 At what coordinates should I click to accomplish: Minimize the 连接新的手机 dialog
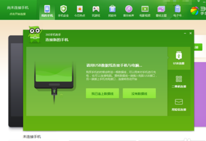click(x=185, y=33)
